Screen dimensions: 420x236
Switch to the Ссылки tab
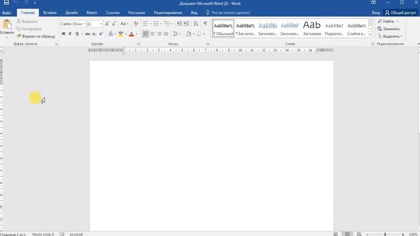click(x=112, y=12)
